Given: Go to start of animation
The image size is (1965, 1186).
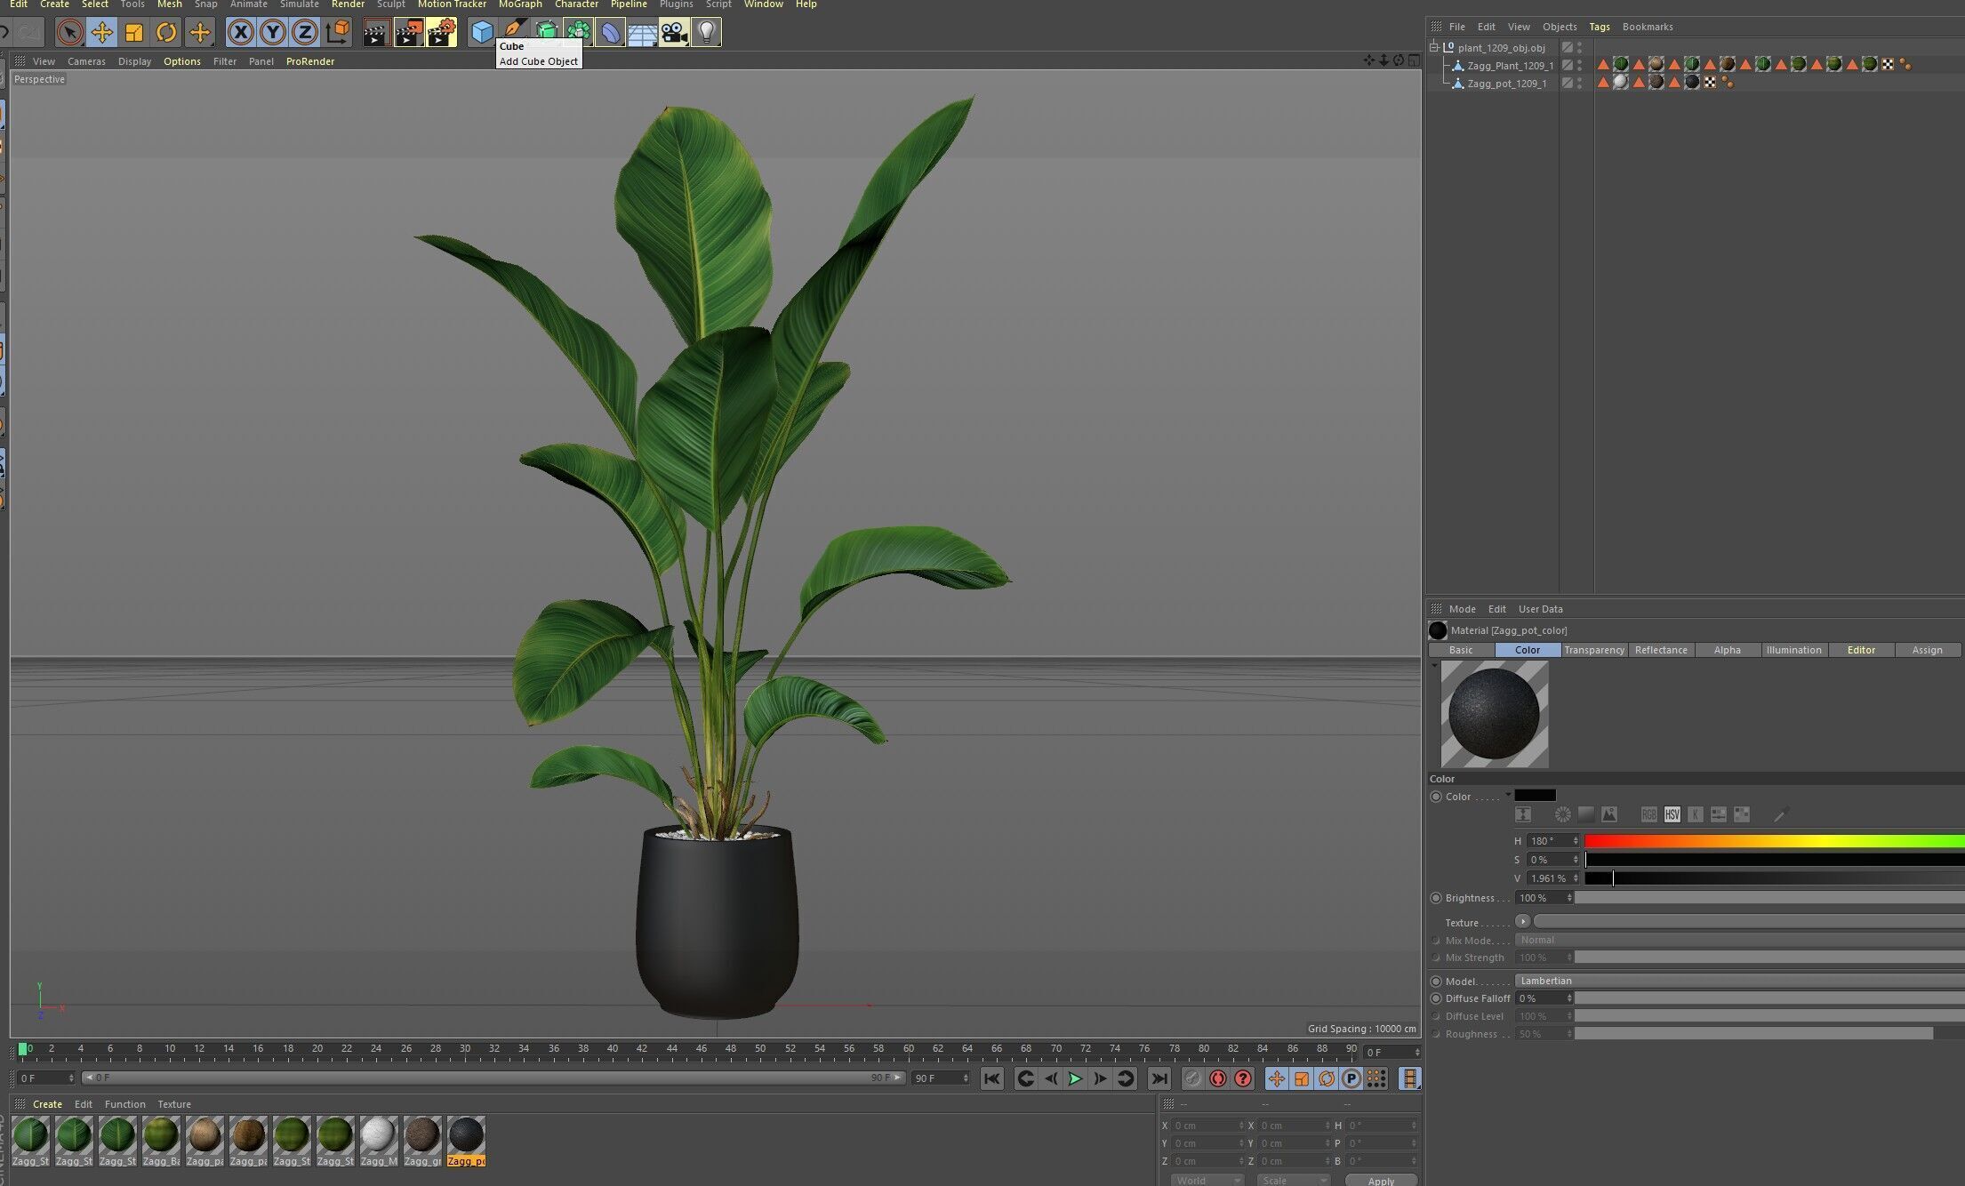Looking at the screenshot, I should point(992,1078).
